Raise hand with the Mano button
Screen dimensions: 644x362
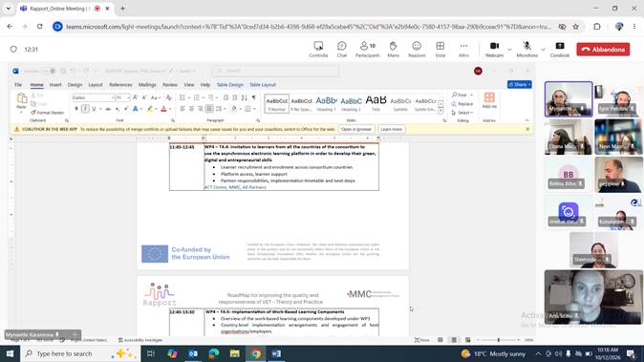point(393,50)
